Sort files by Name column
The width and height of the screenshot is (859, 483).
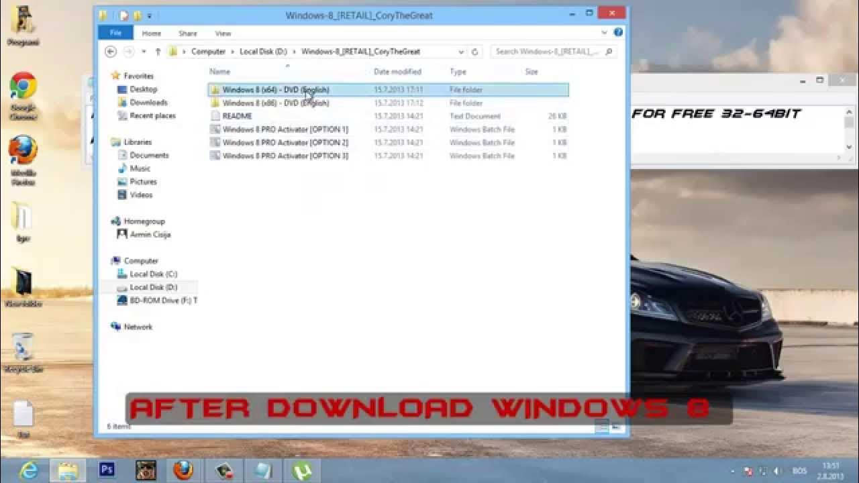pyautogui.click(x=219, y=72)
